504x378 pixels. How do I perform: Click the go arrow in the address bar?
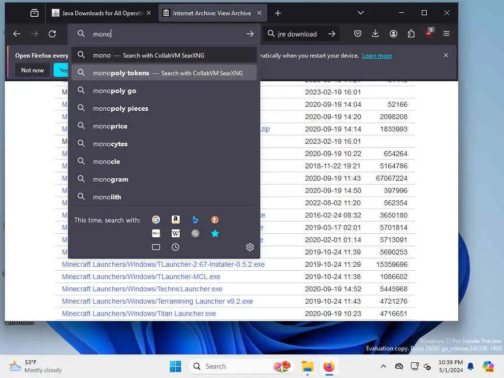[x=250, y=34]
